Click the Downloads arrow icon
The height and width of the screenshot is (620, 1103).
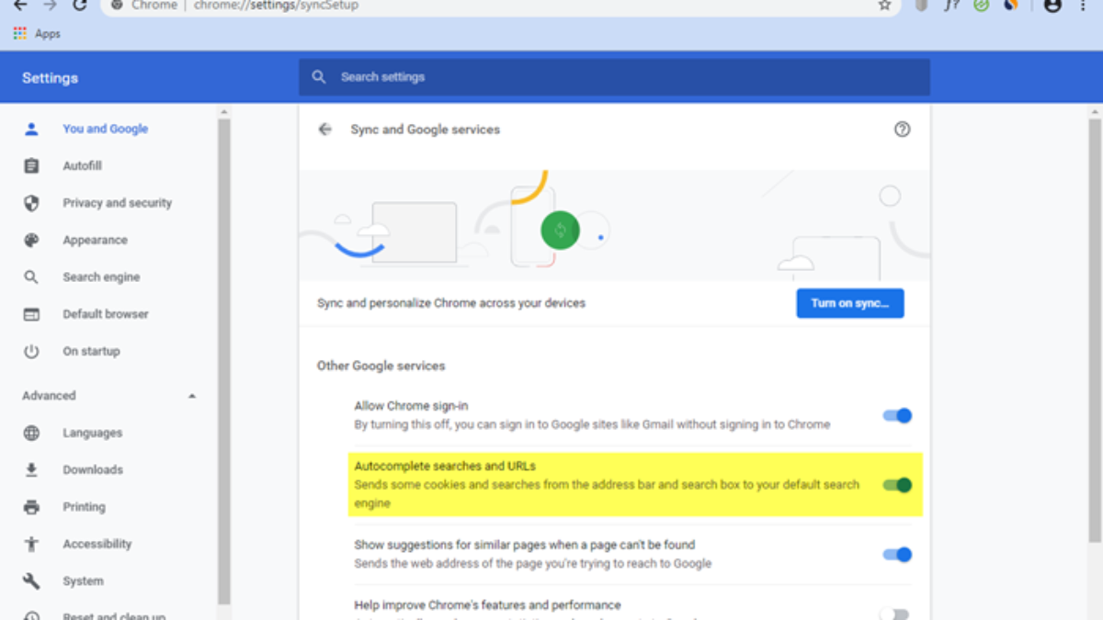tap(31, 469)
